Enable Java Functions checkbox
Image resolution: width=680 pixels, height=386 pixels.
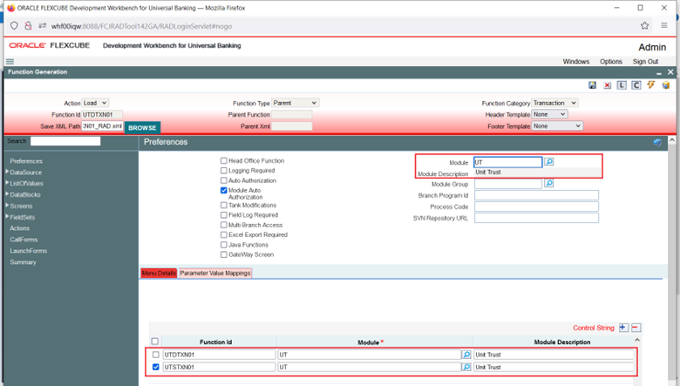[224, 245]
